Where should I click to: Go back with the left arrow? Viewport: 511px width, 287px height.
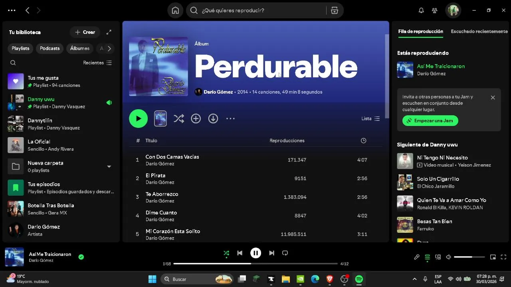pos(28,10)
